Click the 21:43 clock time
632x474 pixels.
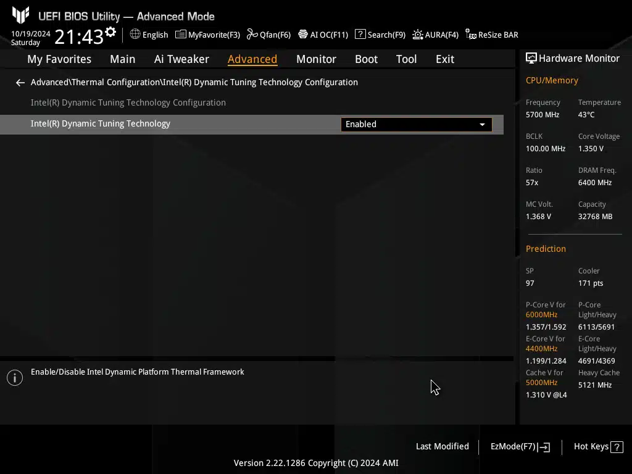pos(79,36)
